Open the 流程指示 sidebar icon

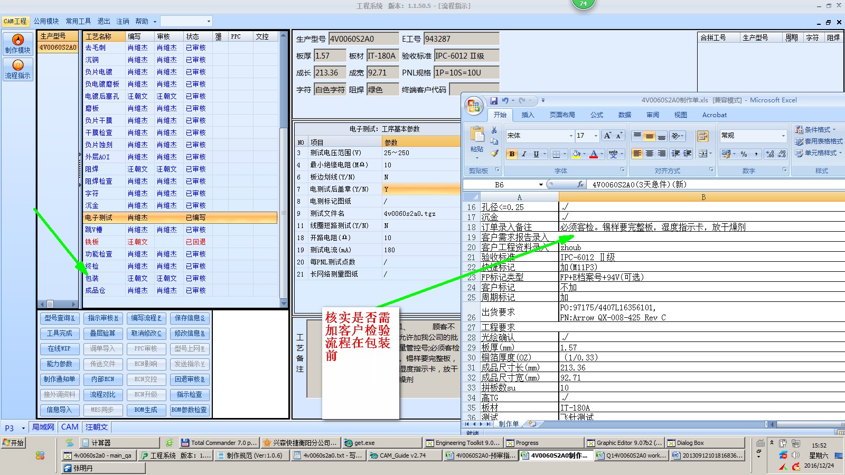(18, 69)
